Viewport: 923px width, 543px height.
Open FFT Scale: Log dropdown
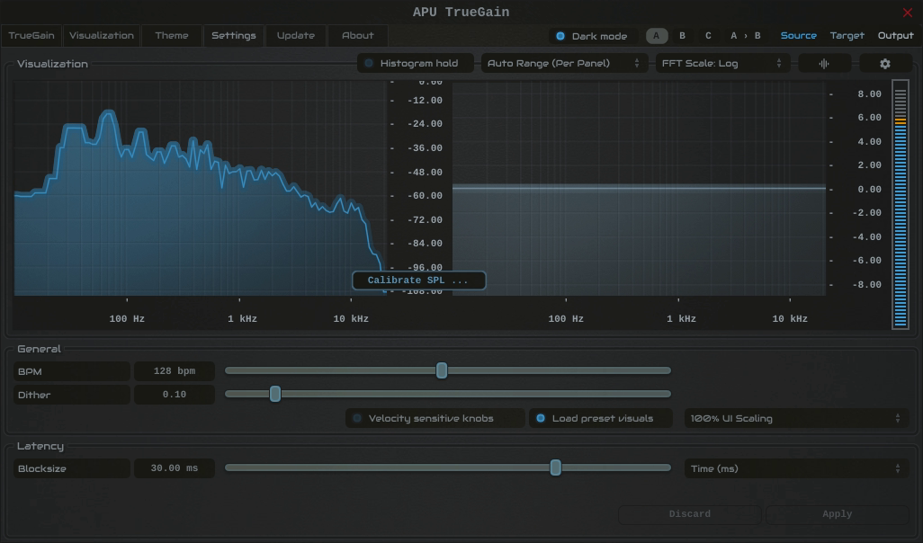722,64
